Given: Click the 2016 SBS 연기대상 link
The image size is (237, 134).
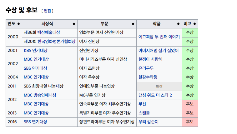Looking at the screenshot, I should [35, 122].
